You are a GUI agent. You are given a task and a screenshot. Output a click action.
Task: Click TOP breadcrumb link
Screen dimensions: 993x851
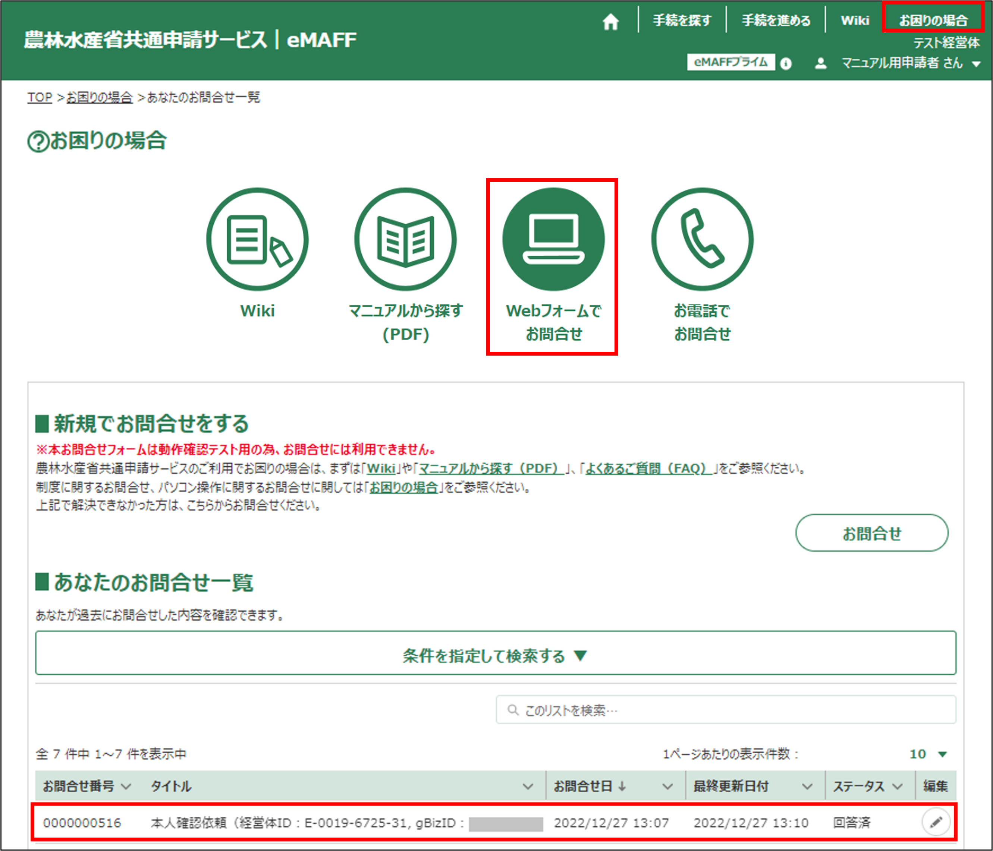coord(39,97)
